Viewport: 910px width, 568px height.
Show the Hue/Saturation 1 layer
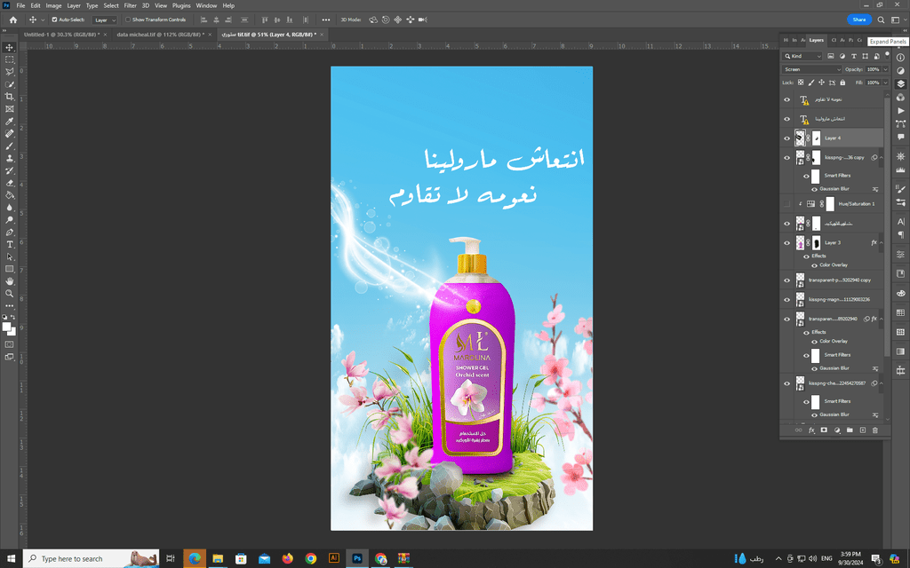click(787, 204)
